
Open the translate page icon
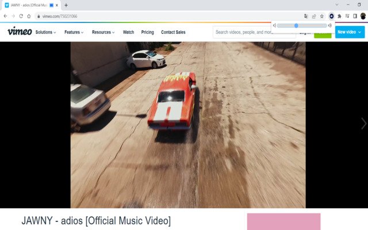click(x=306, y=16)
